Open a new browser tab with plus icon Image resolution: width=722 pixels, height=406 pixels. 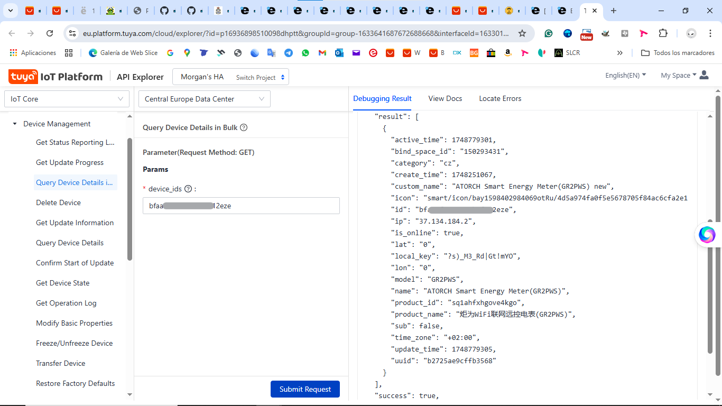tap(614, 11)
